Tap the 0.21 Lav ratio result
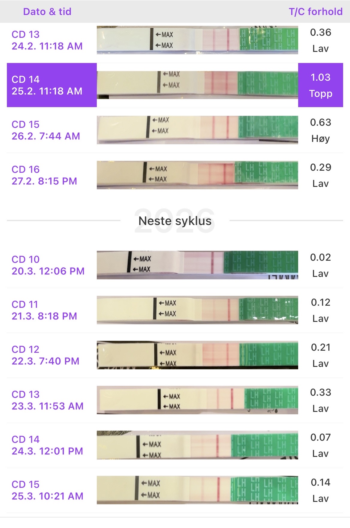Screen dimensions: 350x528 click(x=320, y=355)
